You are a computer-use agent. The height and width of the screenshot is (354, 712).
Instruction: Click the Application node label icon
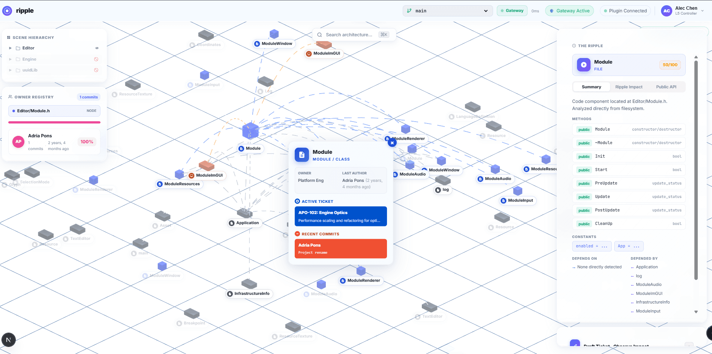pyautogui.click(x=232, y=223)
